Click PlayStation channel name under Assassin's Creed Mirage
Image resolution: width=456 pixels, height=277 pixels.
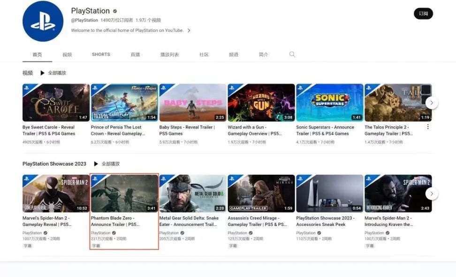click(237, 233)
